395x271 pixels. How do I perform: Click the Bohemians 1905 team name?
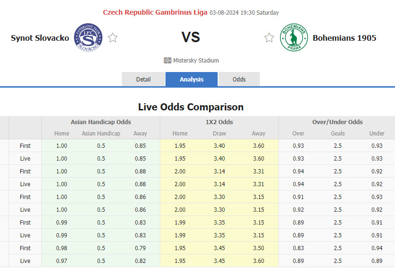[x=344, y=38]
